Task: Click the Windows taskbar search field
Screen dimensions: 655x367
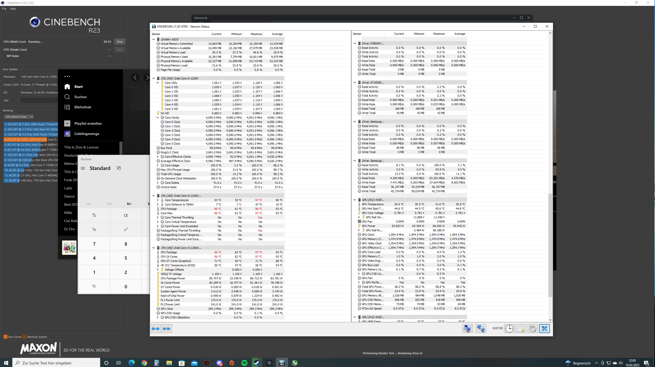Action: click(56, 363)
